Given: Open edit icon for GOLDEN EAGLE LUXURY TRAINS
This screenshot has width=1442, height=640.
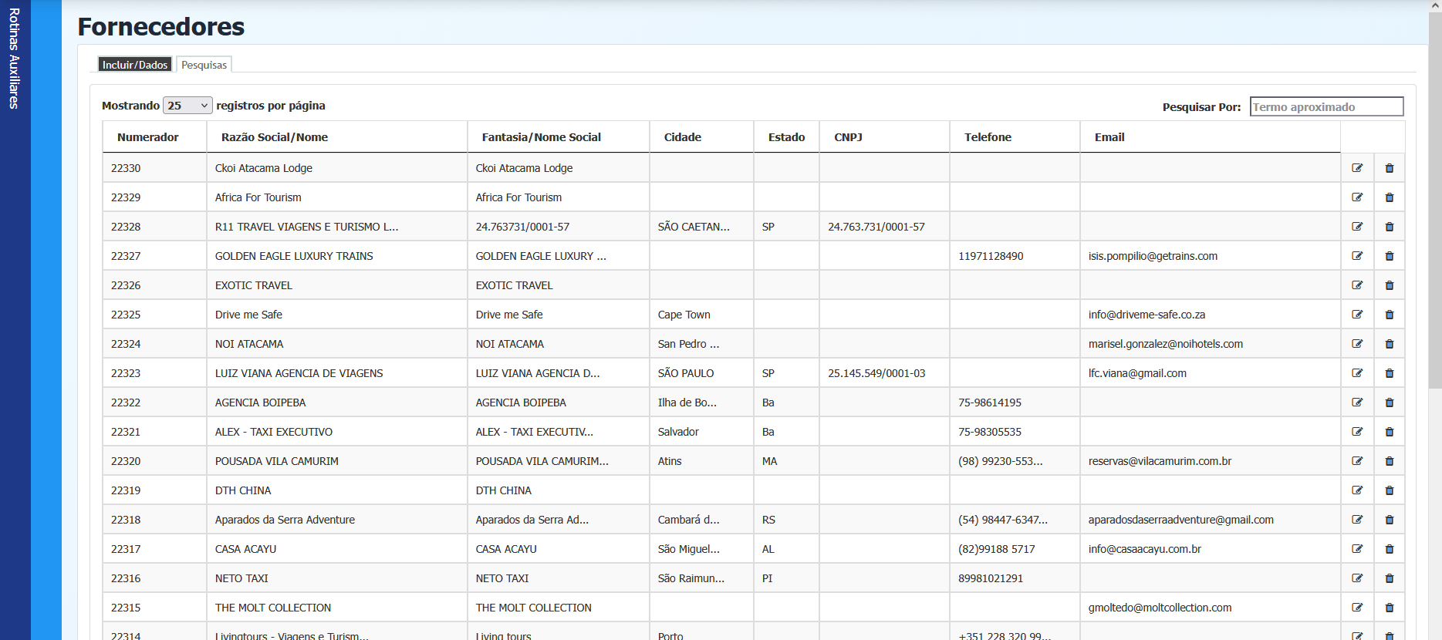Looking at the screenshot, I should [1357, 256].
